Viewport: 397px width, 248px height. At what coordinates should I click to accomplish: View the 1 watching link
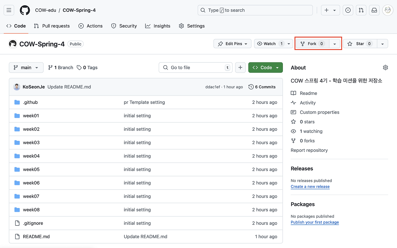point(307,131)
